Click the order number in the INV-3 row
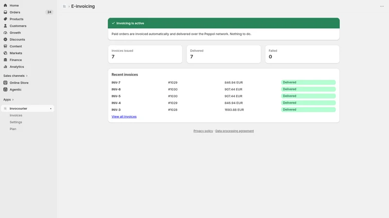This screenshot has width=389, height=218. coord(173,110)
